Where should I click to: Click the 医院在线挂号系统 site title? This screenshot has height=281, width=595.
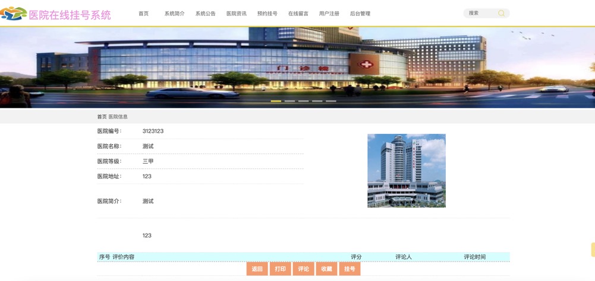70,15
